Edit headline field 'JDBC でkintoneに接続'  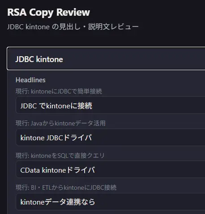point(111,105)
